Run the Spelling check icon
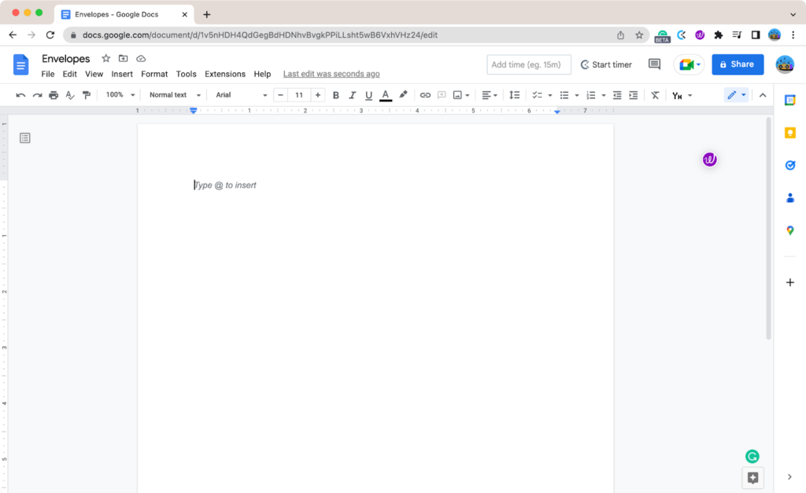Image resolution: width=806 pixels, height=493 pixels. click(70, 94)
